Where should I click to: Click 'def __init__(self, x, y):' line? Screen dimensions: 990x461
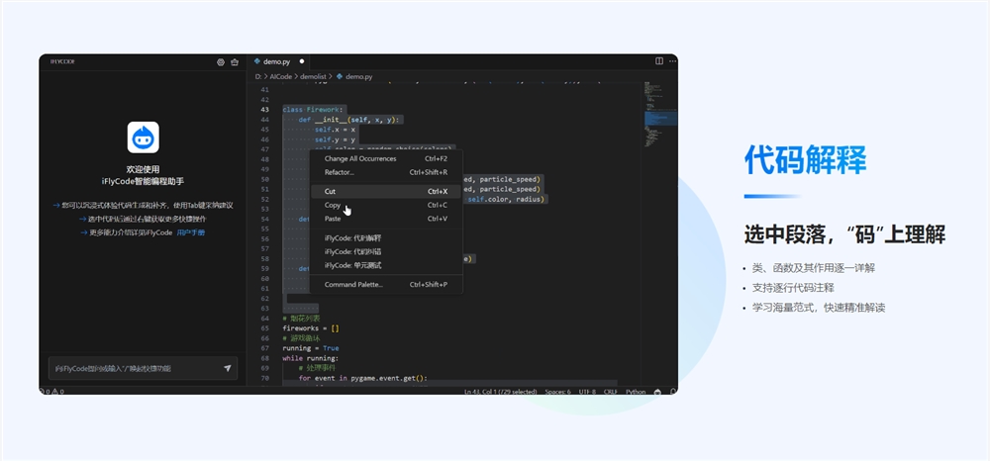[350, 119]
